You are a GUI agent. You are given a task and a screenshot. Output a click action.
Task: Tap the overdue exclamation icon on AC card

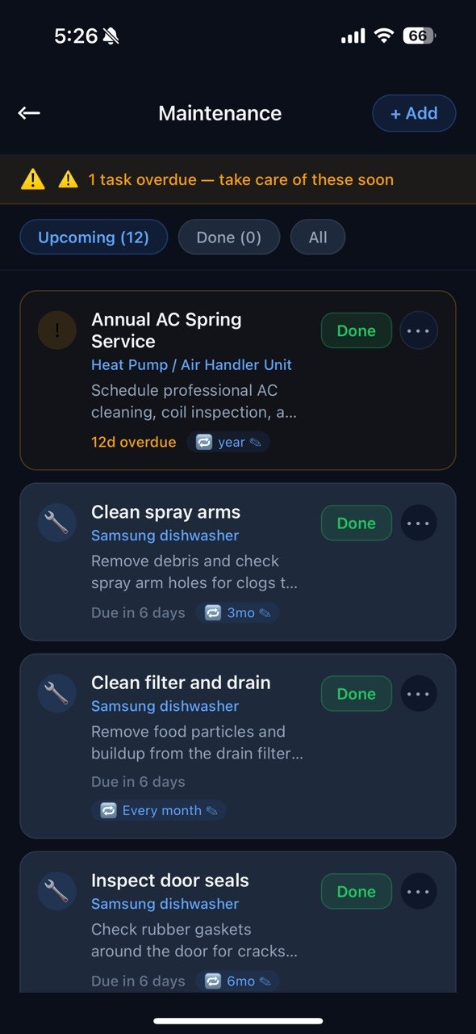pyautogui.click(x=56, y=330)
